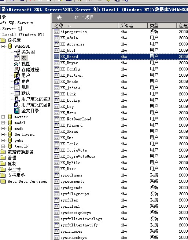Select the KK_TopicVoteUser table row
The width and height of the screenshot is (188, 240).
tap(120, 156)
